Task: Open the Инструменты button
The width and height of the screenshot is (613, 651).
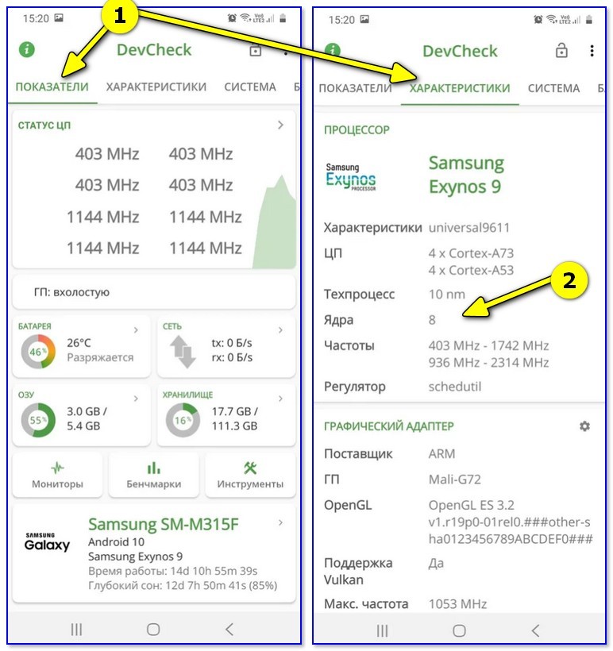Action: pos(250,475)
